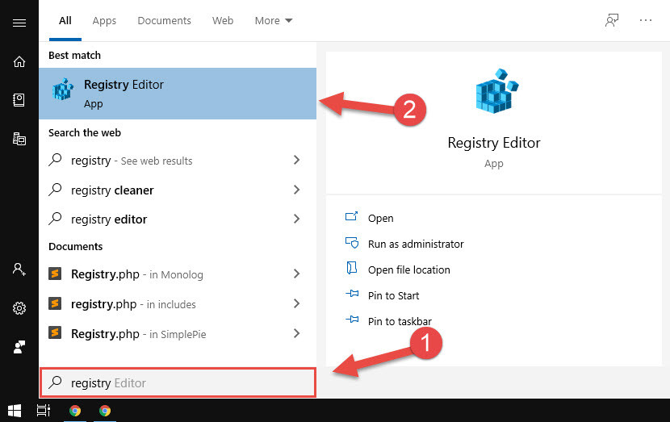
Task: Click 'Registry.php - in SimplePie' document
Action: (139, 334)
